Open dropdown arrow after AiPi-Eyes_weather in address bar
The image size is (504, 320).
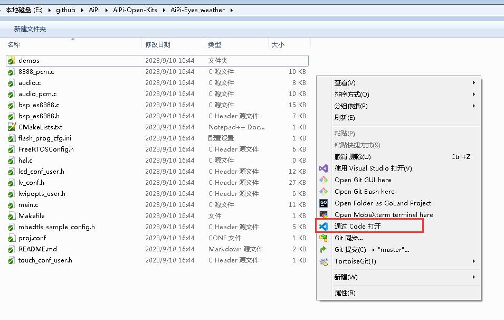coord(232,10)
